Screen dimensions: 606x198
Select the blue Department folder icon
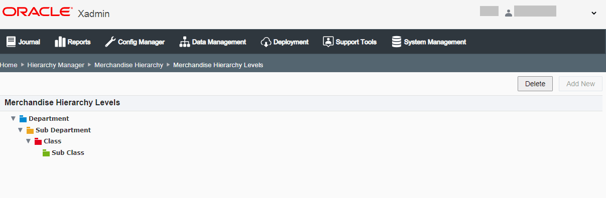[x=23, y=119]
